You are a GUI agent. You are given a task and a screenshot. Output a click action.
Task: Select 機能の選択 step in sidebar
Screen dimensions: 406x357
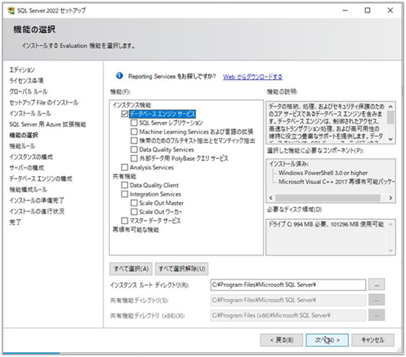tap(24, 135)
